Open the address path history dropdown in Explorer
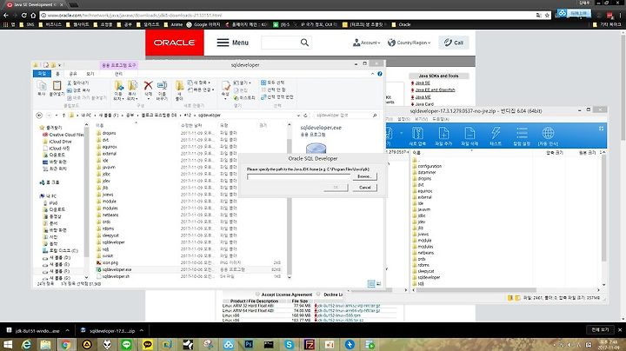Screen dimensions: 626x351 (x=298, y=116)
